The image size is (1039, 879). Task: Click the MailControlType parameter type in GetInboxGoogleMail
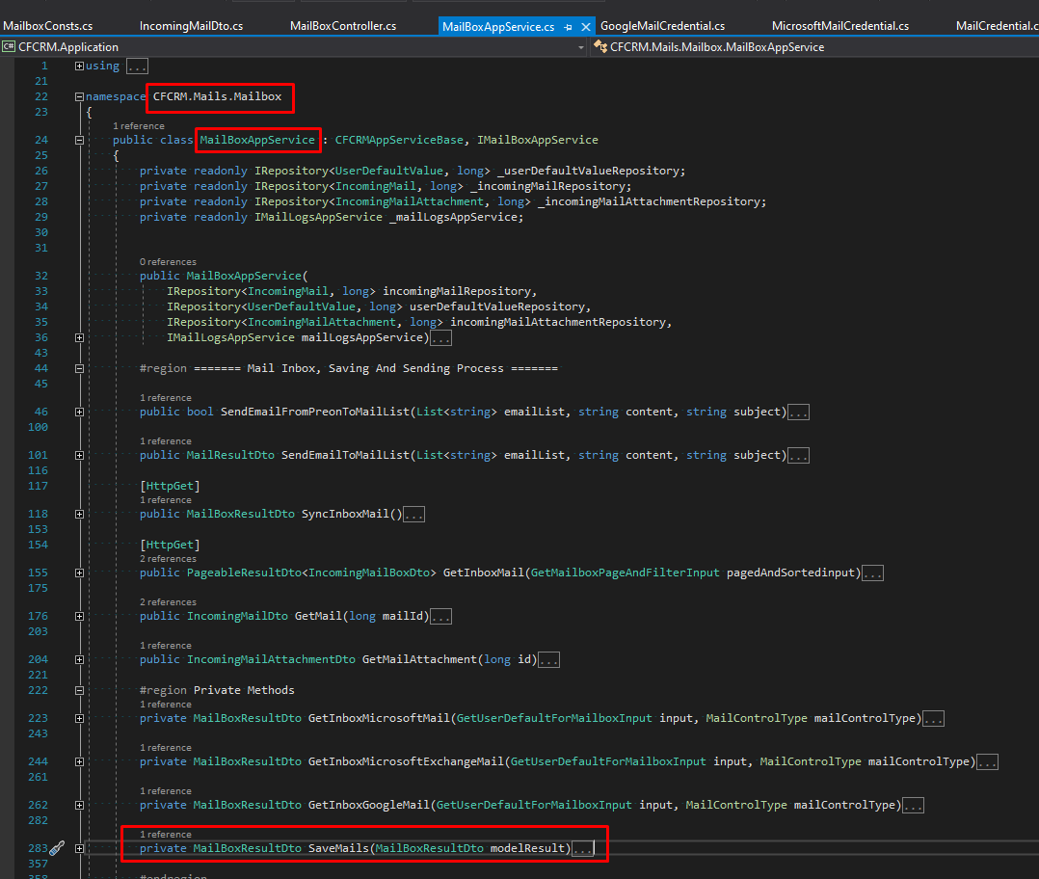736,806
